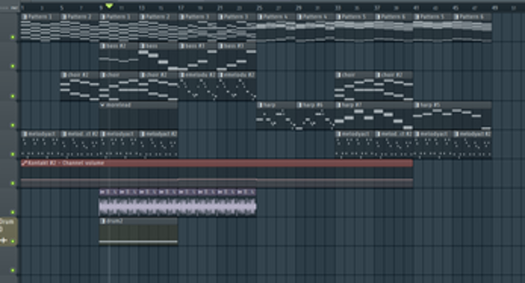Click the Pattern 4 clip icon at bar 25
The height and width of the screenshot is (283, 525).
pos(261,16)
